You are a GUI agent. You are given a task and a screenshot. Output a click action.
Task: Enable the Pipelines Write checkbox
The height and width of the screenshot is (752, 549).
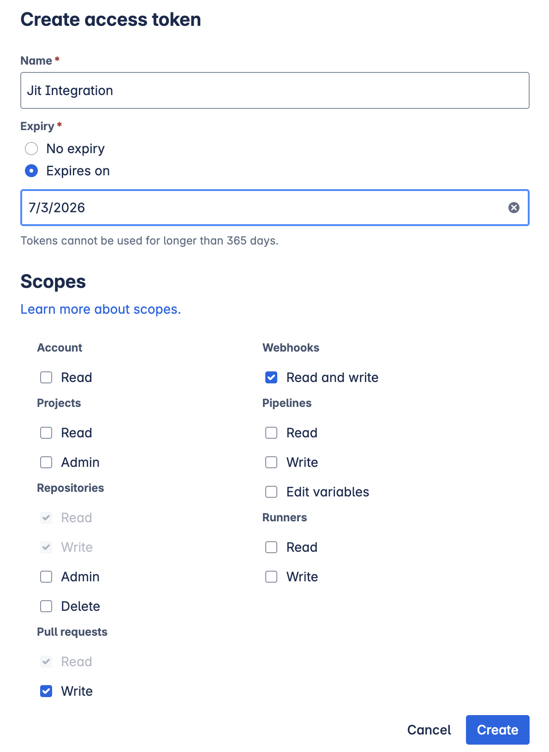[x=271, y=462]
